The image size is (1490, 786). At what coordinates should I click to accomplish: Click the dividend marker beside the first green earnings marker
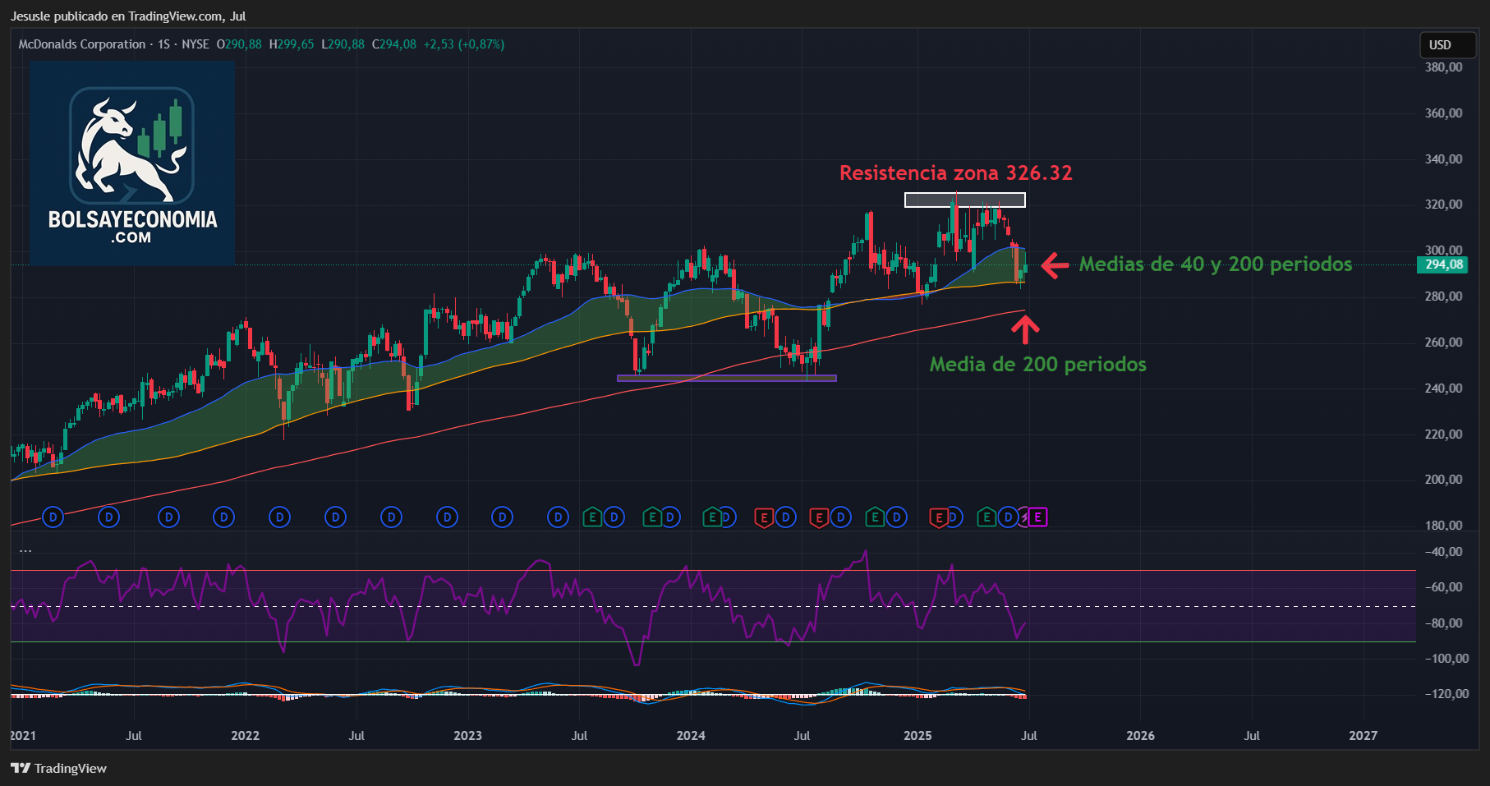[x=614, y=517]
